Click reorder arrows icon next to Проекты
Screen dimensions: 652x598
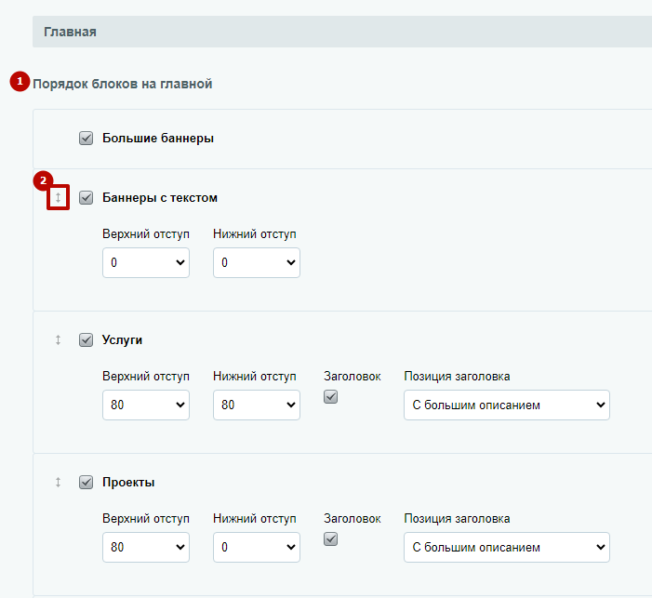click(58, 482)
